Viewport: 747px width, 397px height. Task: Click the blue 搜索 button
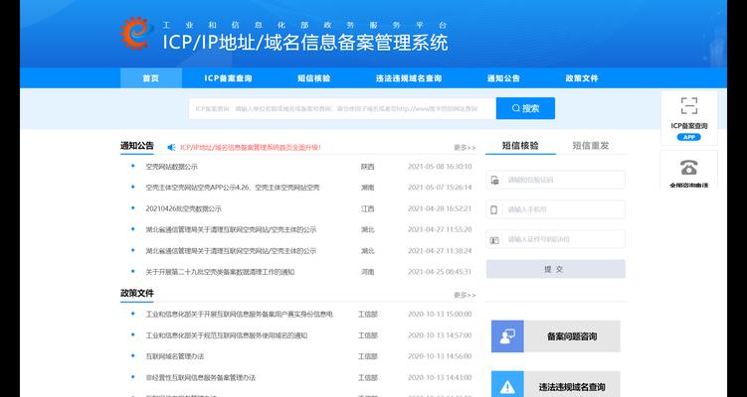pyautogui.click(x=525, y=108)
